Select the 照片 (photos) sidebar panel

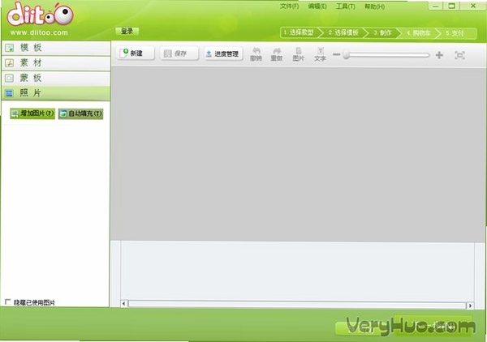[x=56, y=93]
